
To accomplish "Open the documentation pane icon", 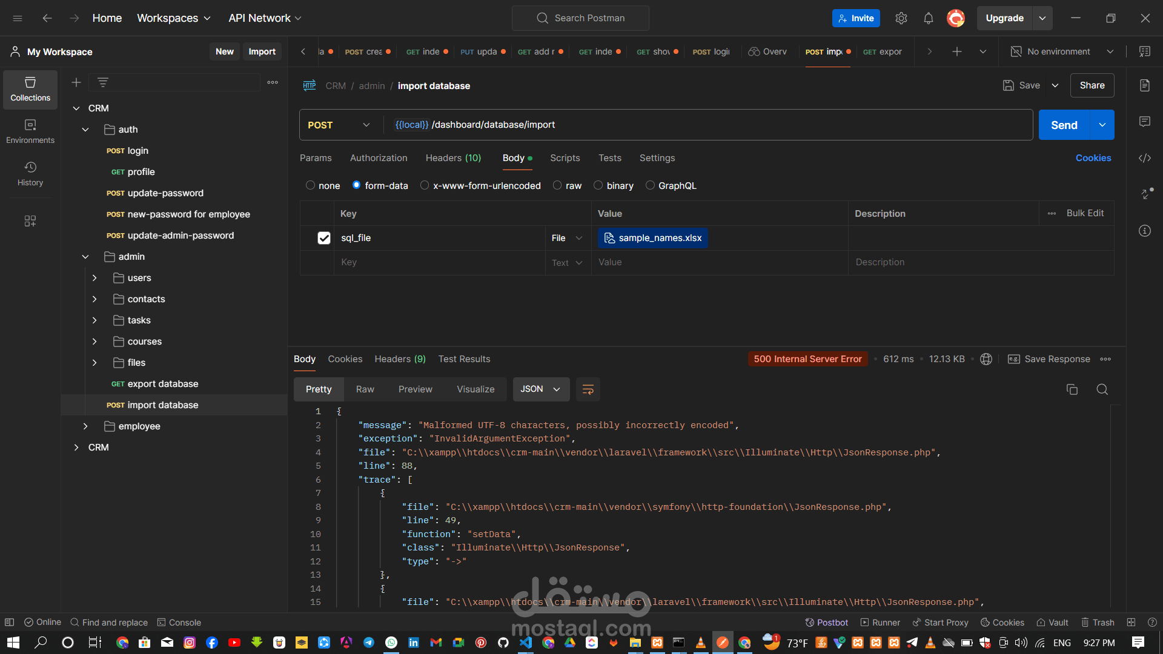I will pos(1145,85).
